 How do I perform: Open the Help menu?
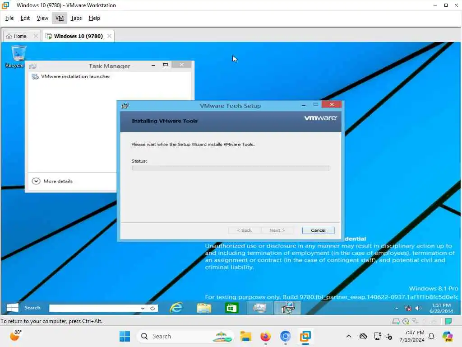[94, 18]
